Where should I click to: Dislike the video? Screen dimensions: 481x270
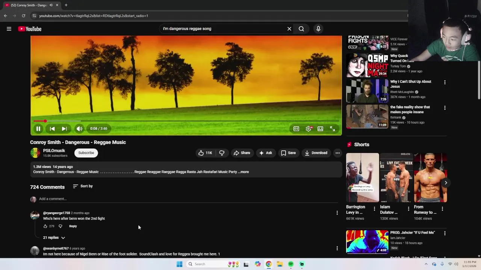click(x=222, y=153)
